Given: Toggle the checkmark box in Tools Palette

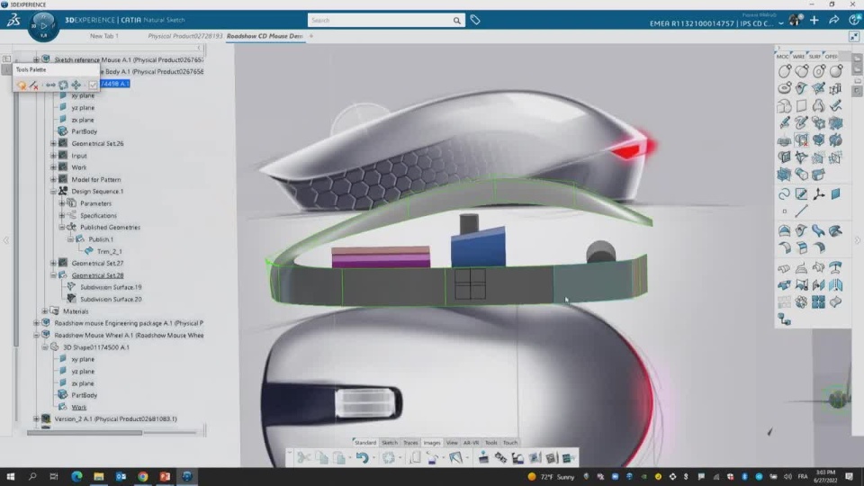Looking at the screenshot, I should (x=93, y=85).
